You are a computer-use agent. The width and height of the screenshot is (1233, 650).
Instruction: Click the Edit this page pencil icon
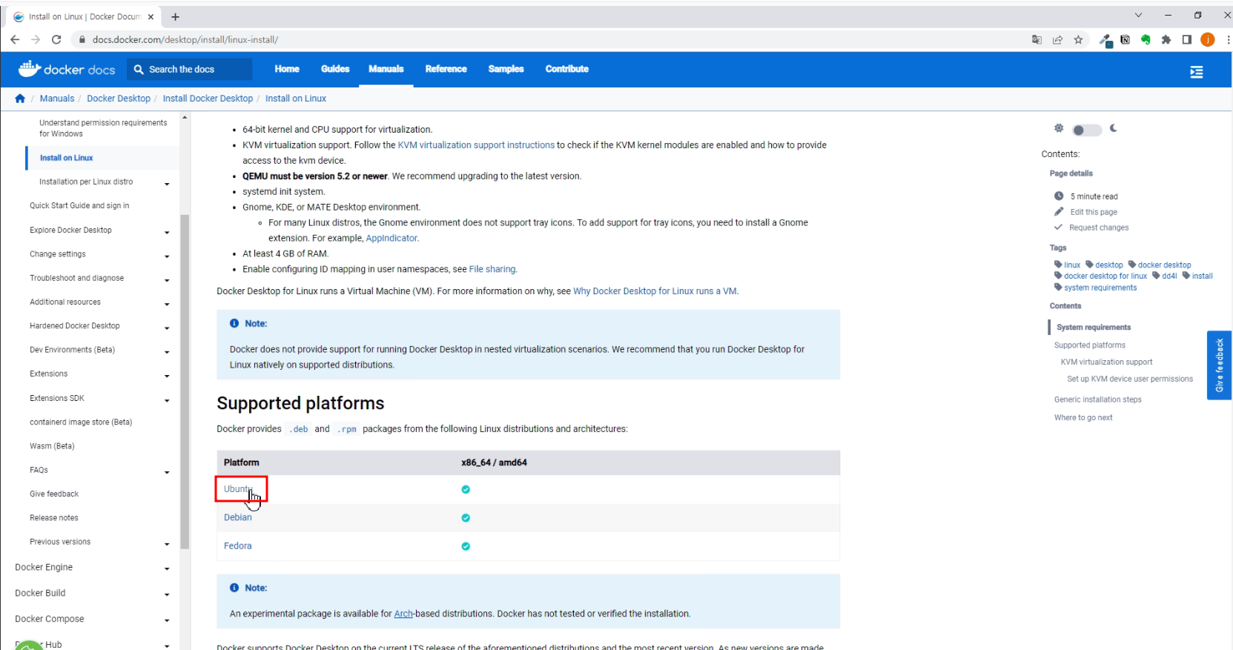pyautogui.click(x=1059, y=211)
